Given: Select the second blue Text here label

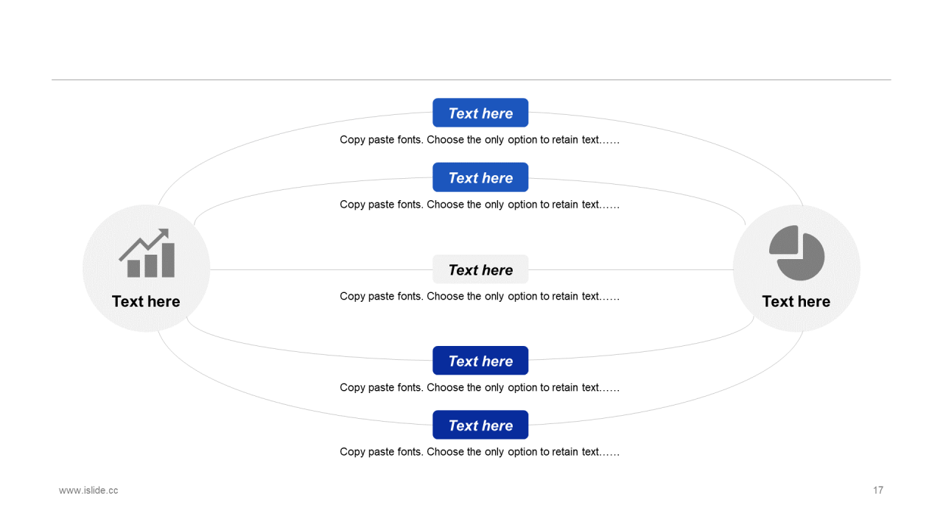Looking at the screenshot, I should click(x=480, y=177).
